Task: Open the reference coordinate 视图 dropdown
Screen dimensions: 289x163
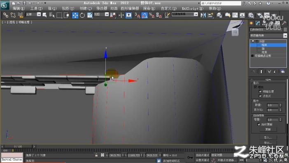Action: [x=101, y=14]
